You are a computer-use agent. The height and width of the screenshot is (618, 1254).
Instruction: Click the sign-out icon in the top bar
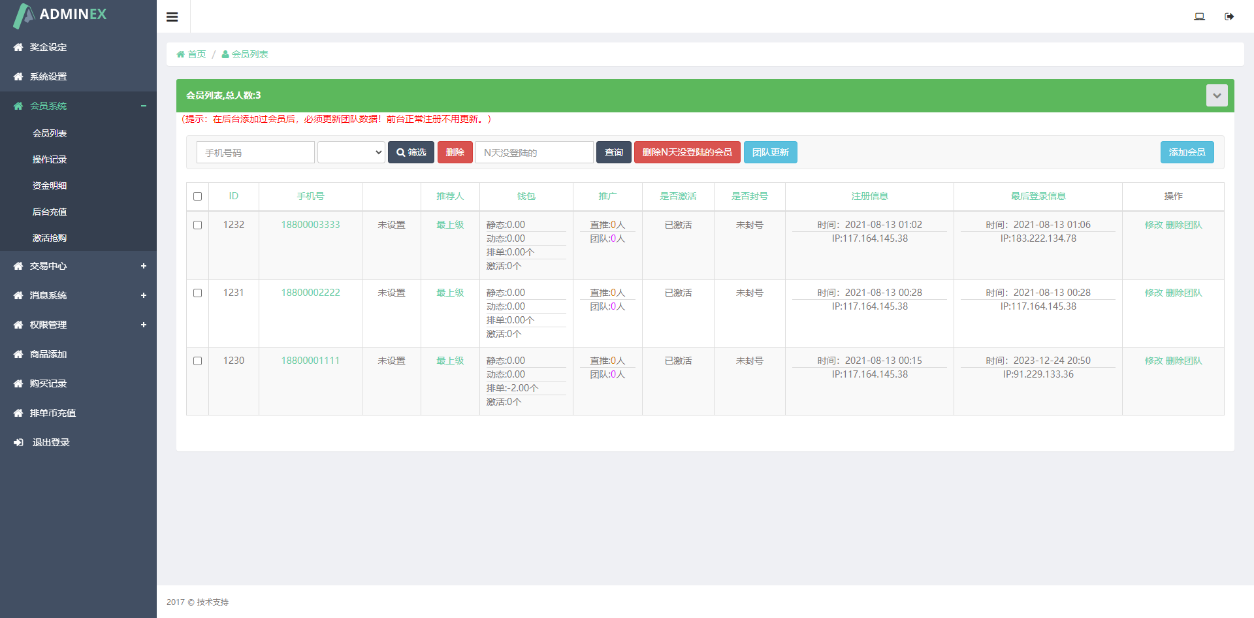coord(1229,16)
